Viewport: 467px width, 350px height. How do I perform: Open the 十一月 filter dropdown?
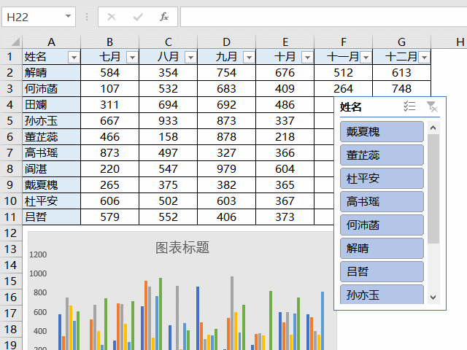(x=366, y=57)
